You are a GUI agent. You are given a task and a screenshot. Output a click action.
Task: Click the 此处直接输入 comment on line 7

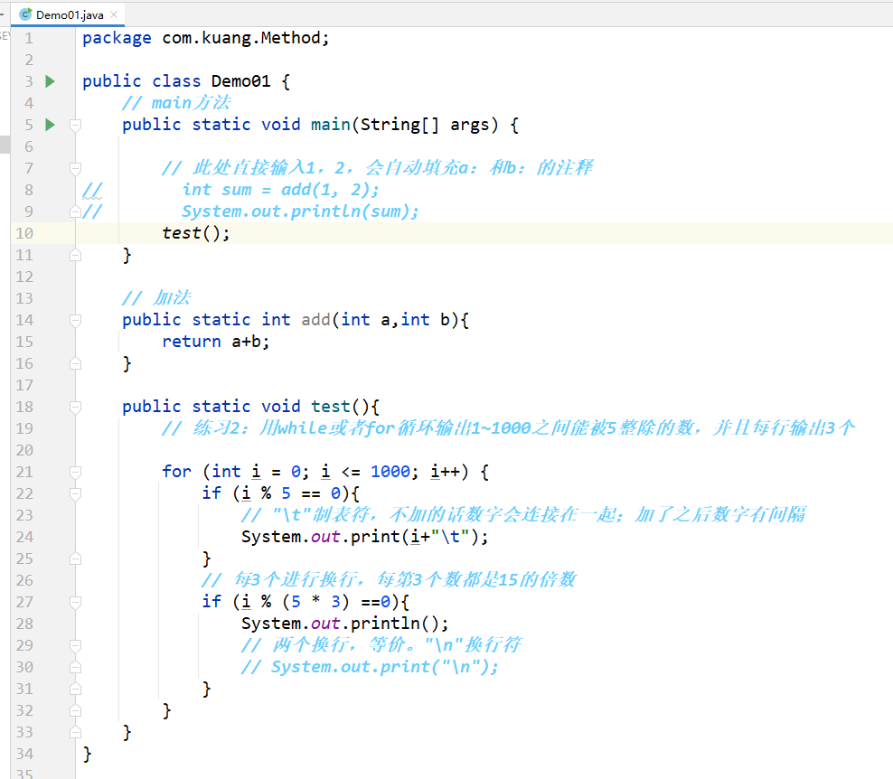click(377, 168)
